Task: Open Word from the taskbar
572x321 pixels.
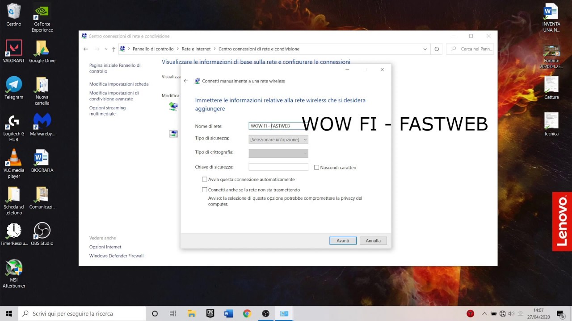Action: coord(228,313)
